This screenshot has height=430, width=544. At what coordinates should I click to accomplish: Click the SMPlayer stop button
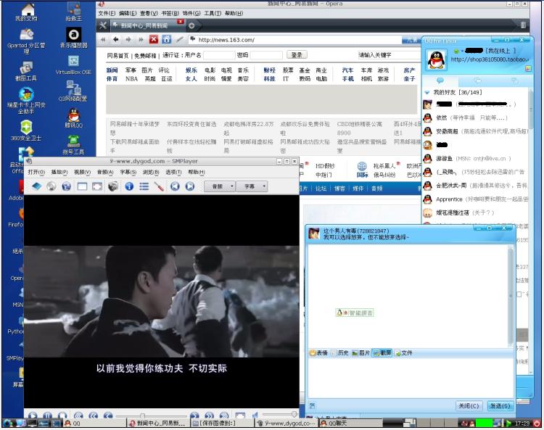coord(62,415)
